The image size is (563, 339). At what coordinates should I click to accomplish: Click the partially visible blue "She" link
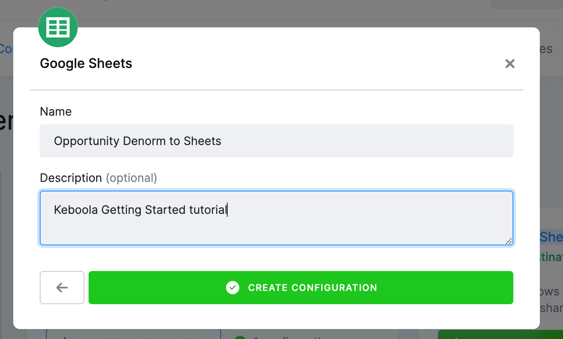(551, 237)
